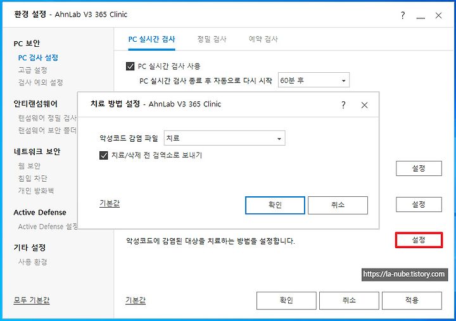Image resolution: width=456 pixels, height=321 pixels.
Task: Click the PC 보안 section heading
Action: point(27,43)
